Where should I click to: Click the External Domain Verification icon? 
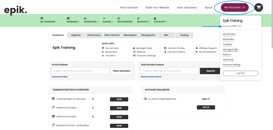coord(53,125)
